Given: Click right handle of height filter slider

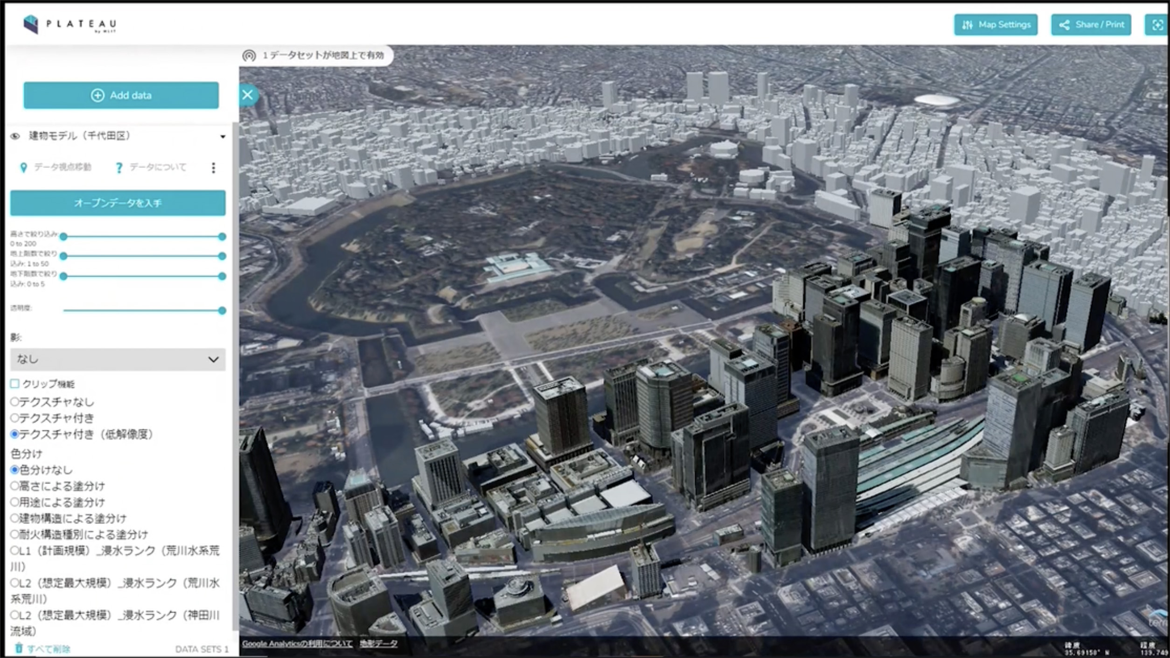Looking at the screenshot, I should (222, 237).
